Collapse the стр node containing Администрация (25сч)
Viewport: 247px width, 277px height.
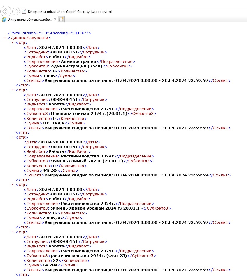click(13, 43)
